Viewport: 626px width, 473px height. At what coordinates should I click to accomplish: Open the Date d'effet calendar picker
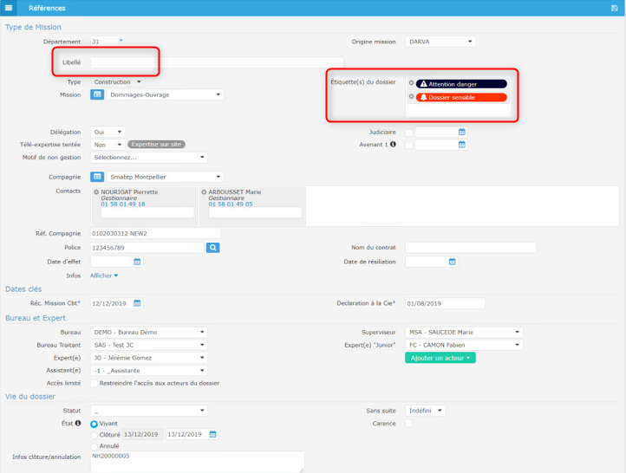point(137,262)
